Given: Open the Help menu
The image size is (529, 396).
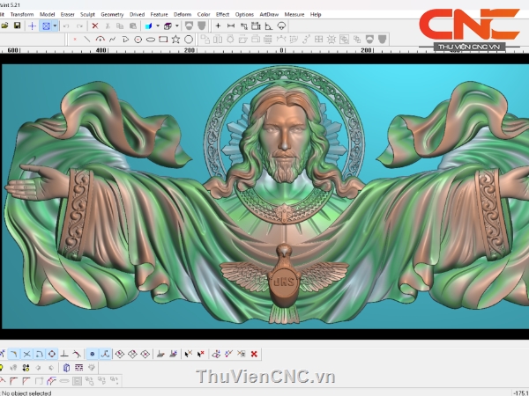Looking at the screenshot, I should point(316,14).
